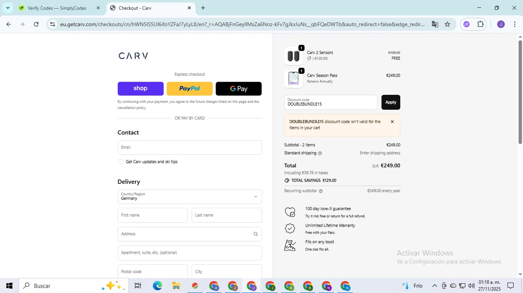Click the 100 day guarantee heart icon

[290, 212]
